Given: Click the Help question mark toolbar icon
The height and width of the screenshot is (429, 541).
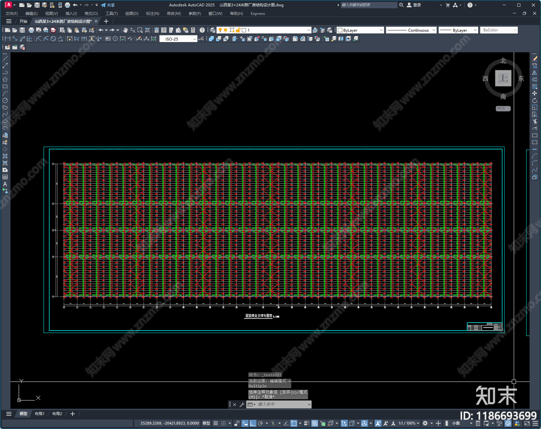Looking at the screenshot, I should click(202, 30).
